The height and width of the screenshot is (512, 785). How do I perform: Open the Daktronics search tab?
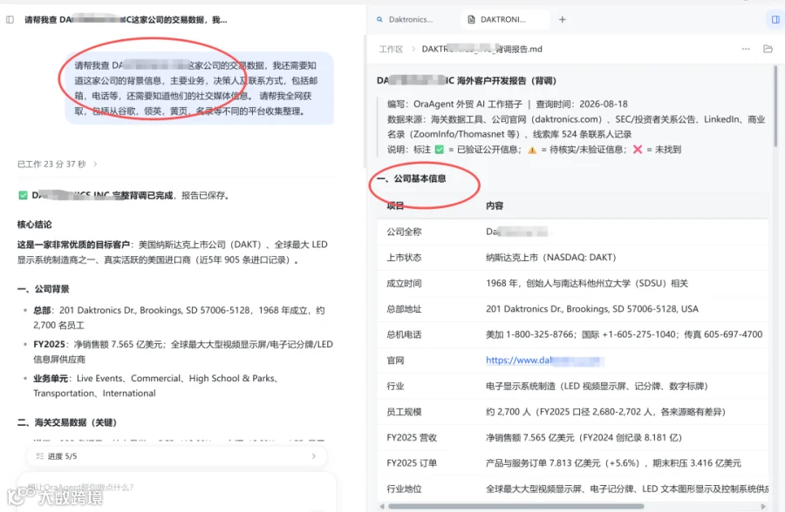405,19
